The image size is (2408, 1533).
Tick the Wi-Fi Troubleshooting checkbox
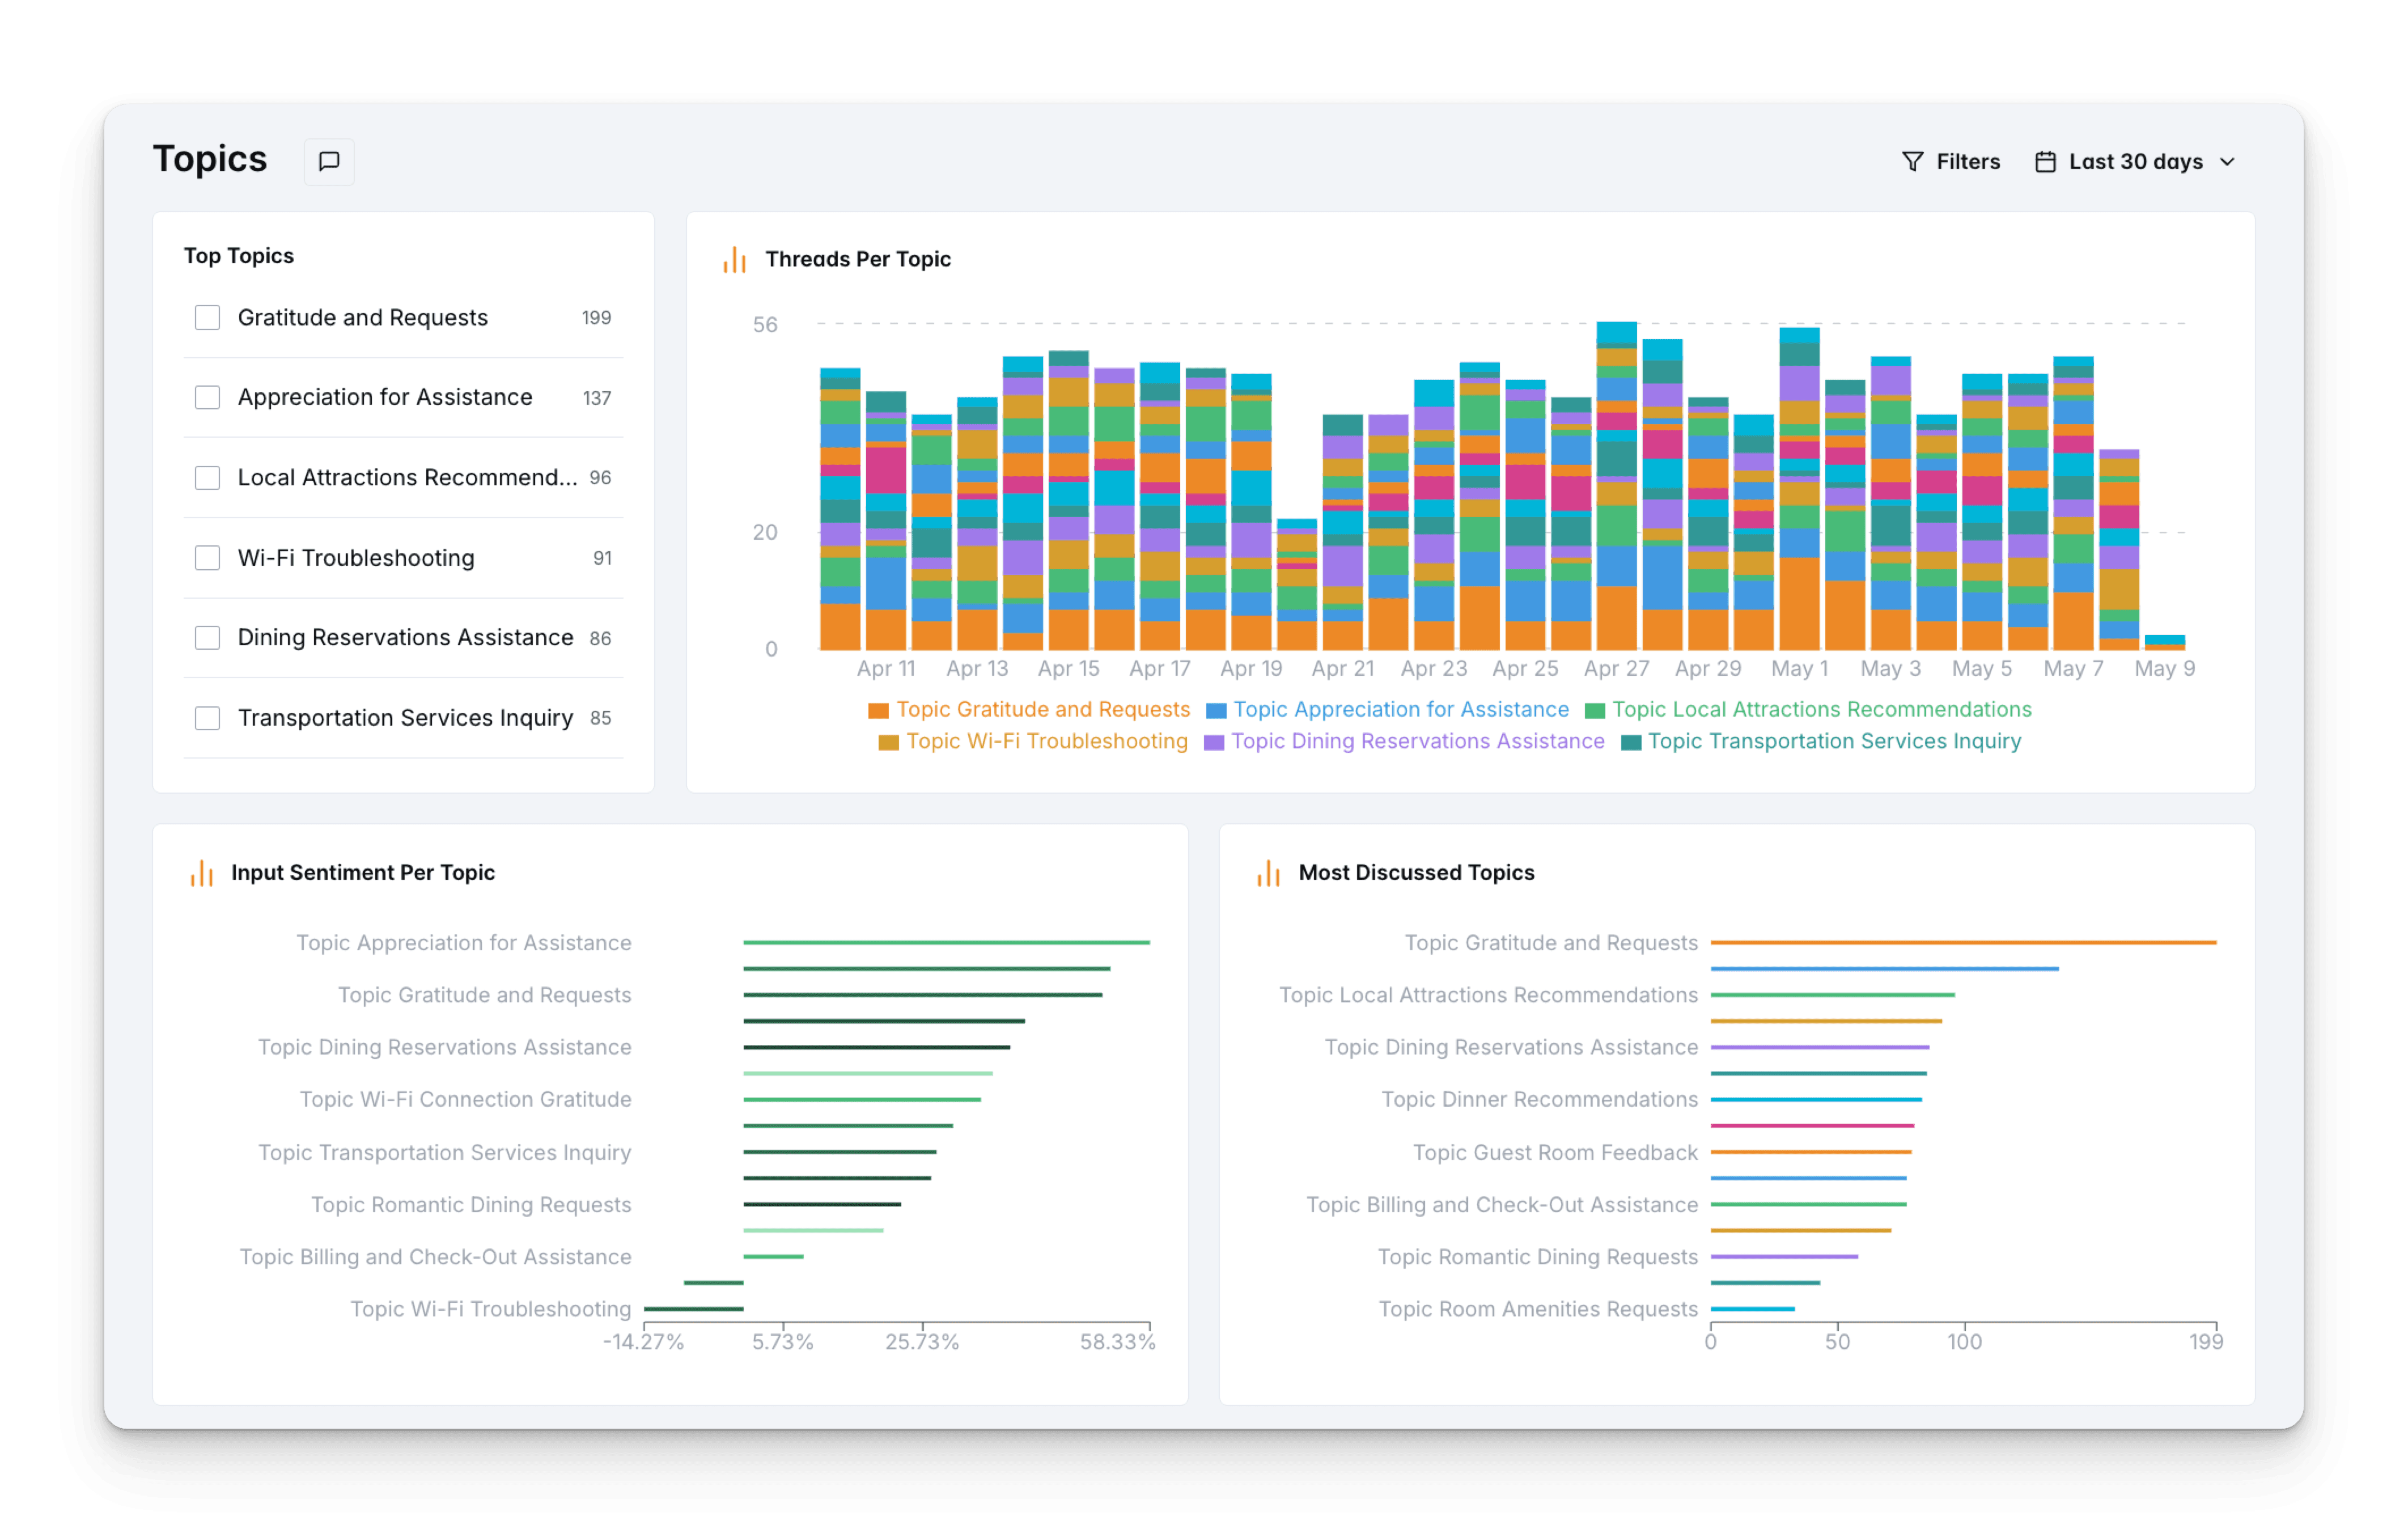pos(207,558)
